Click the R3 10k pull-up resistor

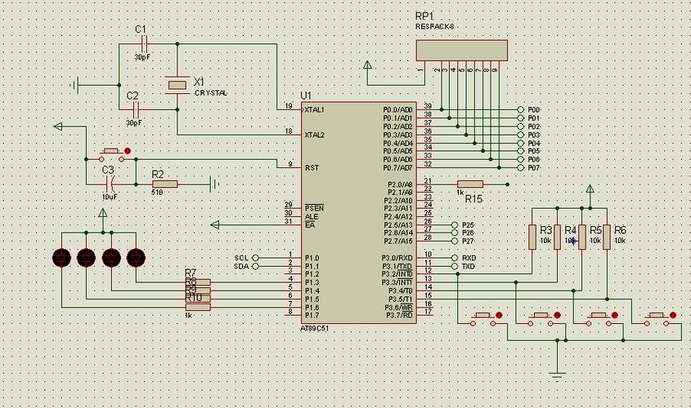[x=532, y=235]
